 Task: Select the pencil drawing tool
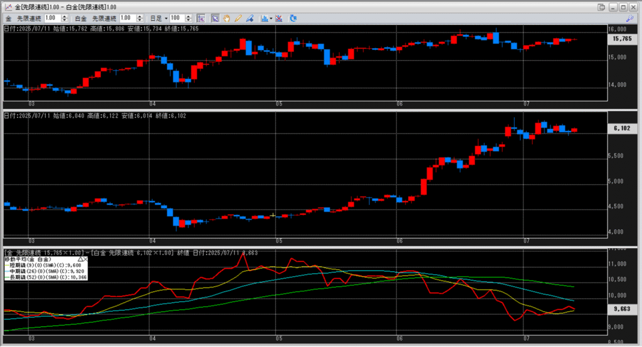pyautogui.click(x=238, y=19)
